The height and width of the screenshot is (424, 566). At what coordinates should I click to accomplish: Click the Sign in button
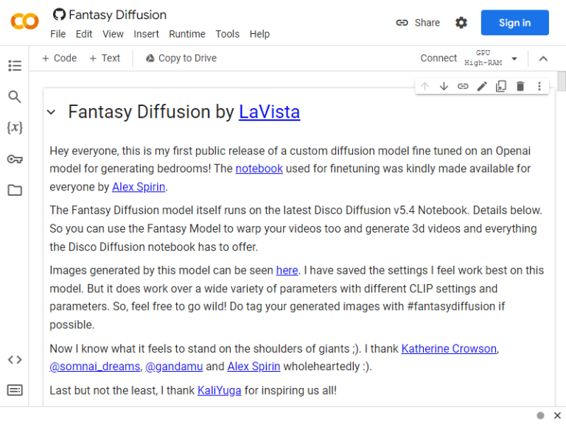(514, 23)
